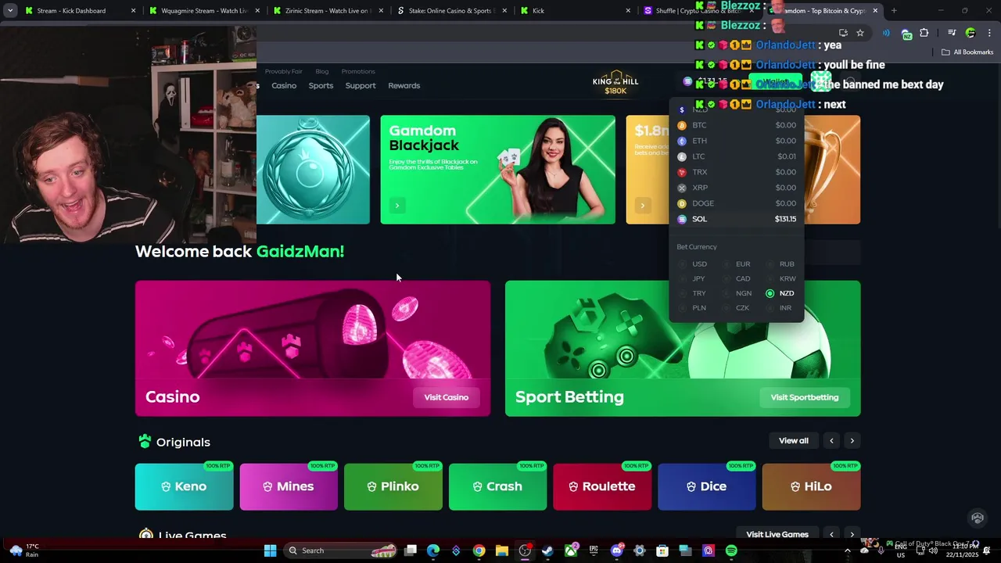The image size is (1001, 563).
Task: Select the SOL wallet row
Action: pos(736,219)
